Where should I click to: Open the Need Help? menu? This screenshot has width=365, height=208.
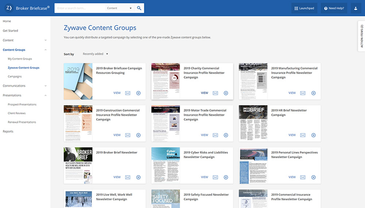pyautogui.click(x=334, y=8)
